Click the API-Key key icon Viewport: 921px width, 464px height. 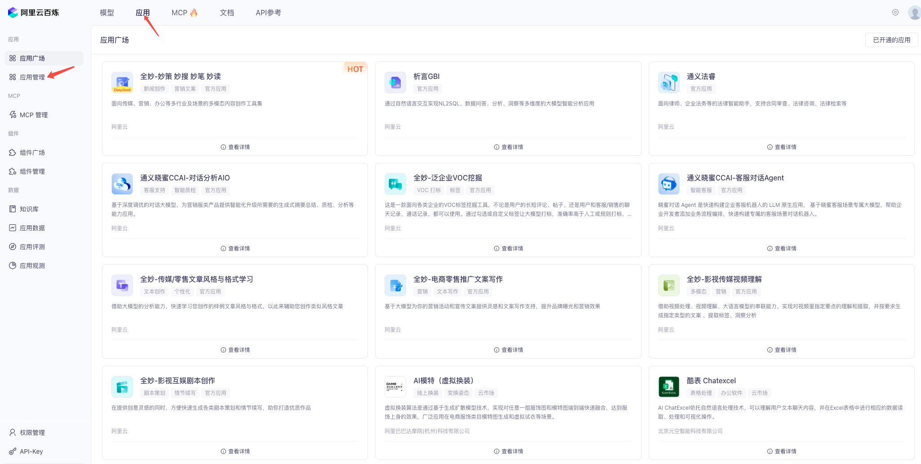(13, 451)
